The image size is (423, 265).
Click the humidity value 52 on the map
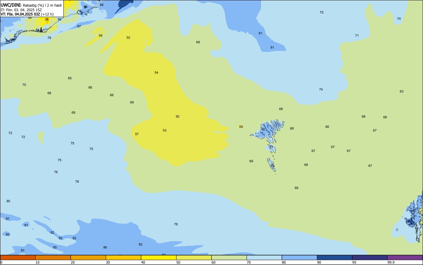128,38
